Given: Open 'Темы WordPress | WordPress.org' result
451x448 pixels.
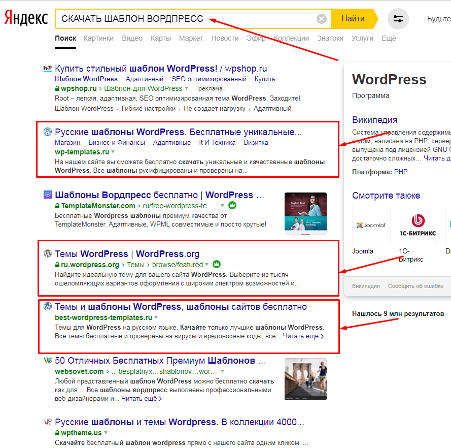Looking at the screenshot, I should point(127,253).
